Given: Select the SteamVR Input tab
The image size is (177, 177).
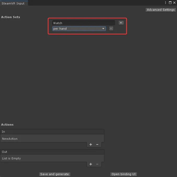Looking at the screenshot, I should coord(14,3).
